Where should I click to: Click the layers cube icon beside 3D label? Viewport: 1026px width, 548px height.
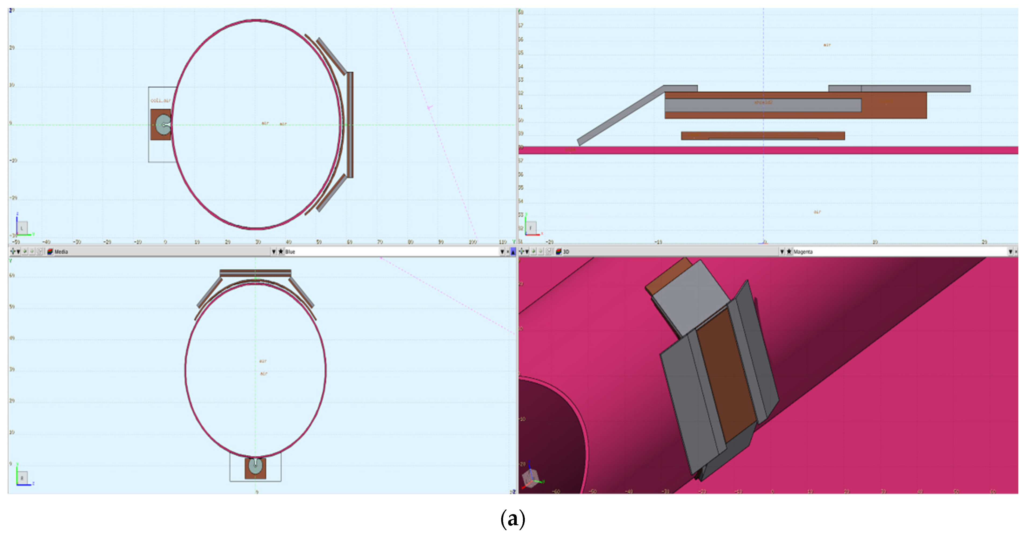pos(559,252)
